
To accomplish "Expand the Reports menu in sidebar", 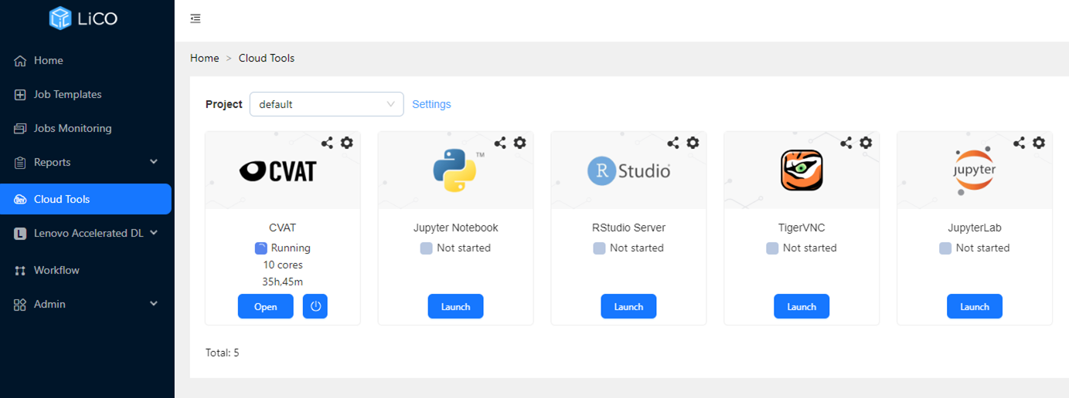I will [85, 162].
